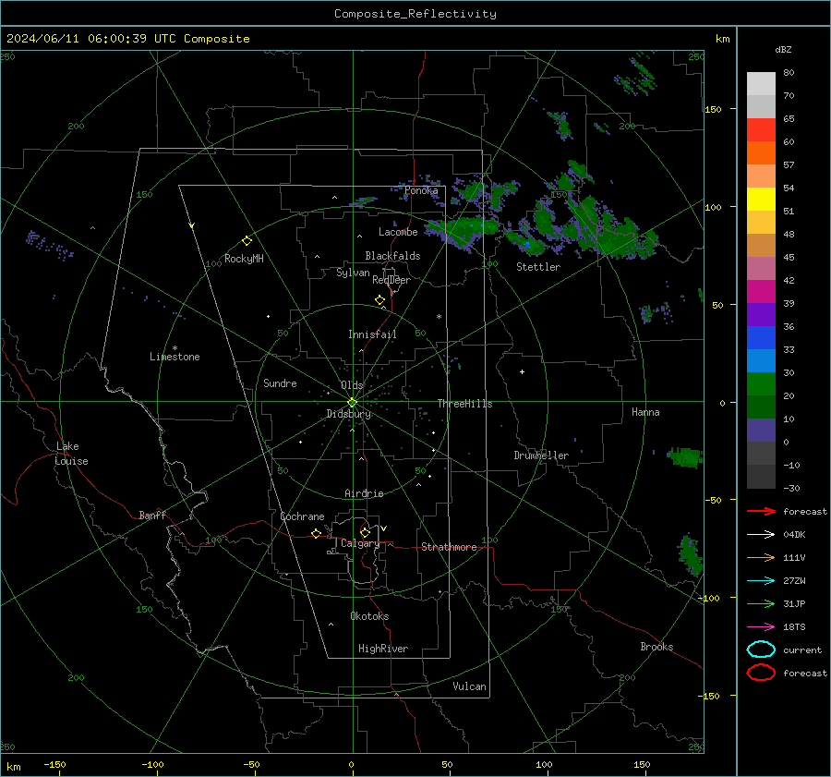Click the RockyMH label
The width and height of the screenshot is (831, 777).
coord(244,259)
